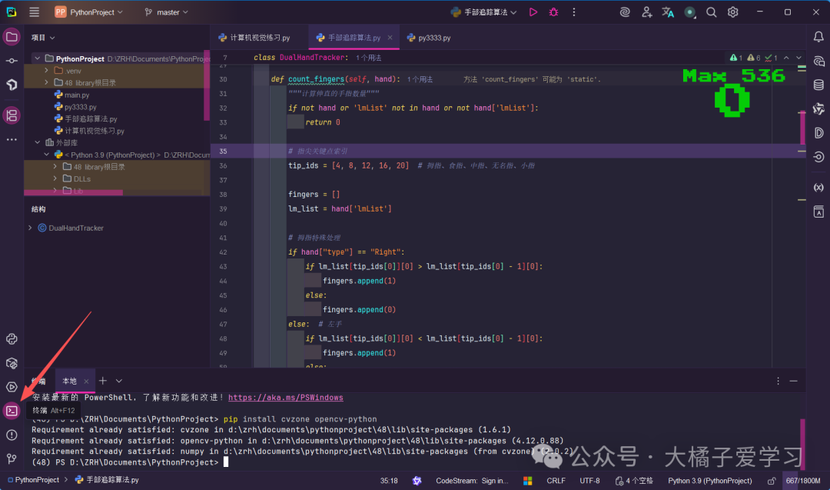
Task: Open main.py in project tree
Action: [x=77, y=95]
